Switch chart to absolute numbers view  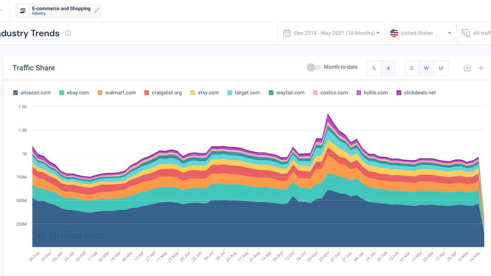tap(388, 68)
